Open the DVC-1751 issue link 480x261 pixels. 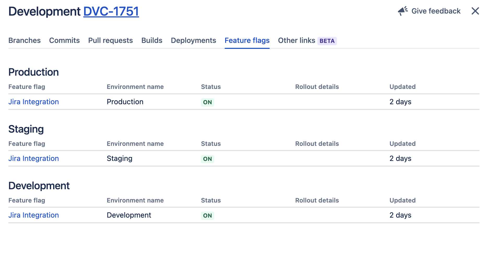point(111,11)
